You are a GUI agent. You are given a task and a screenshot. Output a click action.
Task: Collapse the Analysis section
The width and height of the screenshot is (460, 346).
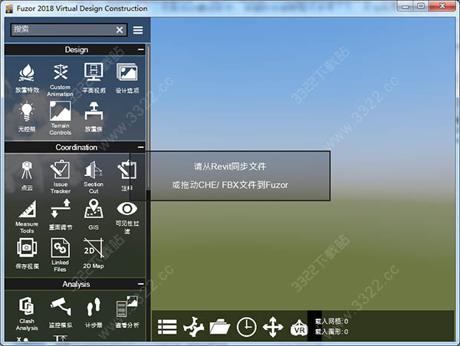[x=141, y=284]
